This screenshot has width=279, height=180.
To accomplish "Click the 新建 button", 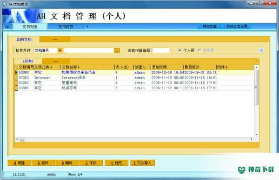I will 20,163.
